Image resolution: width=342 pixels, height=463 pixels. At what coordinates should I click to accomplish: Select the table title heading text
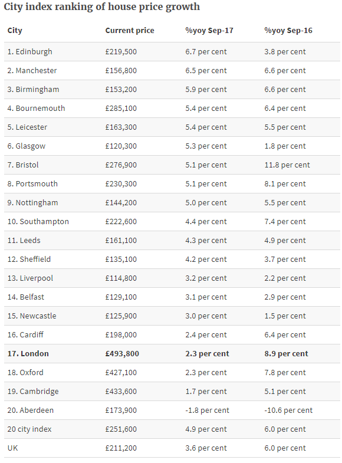coord(102,7)
